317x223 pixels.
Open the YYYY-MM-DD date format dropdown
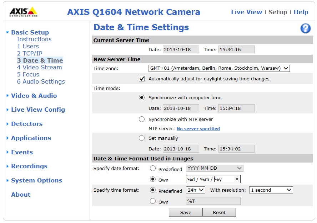point(215,168)
